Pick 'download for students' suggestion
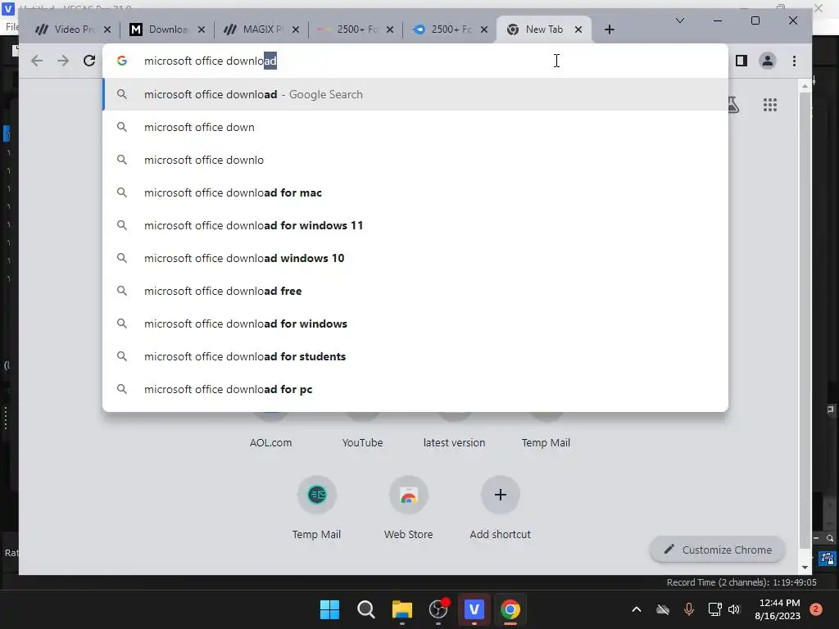839x629 pixels. [415, 356]
